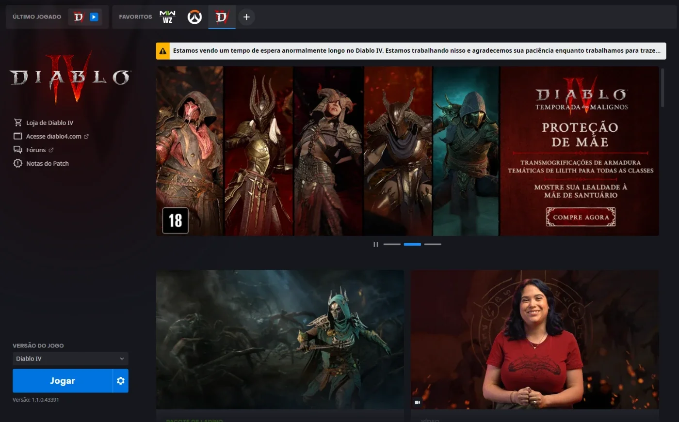The height and width of the screenshot is (422, 679).
Task: Open last played Diablo IV icon
Action: [79, 17]
